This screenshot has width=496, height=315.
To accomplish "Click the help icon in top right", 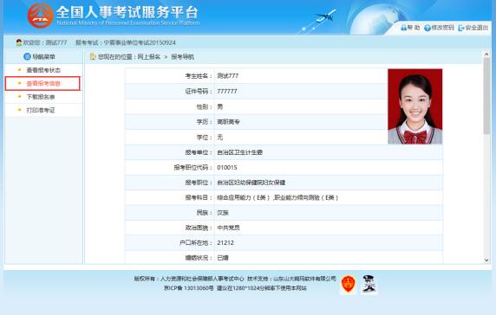I will point(403,28).
